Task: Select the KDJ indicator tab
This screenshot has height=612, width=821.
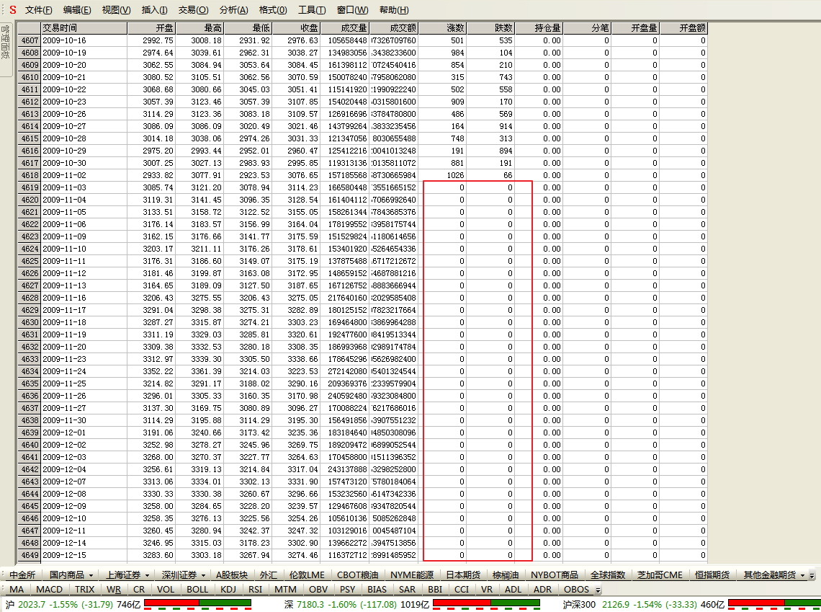Action: (x=228, y=589)
